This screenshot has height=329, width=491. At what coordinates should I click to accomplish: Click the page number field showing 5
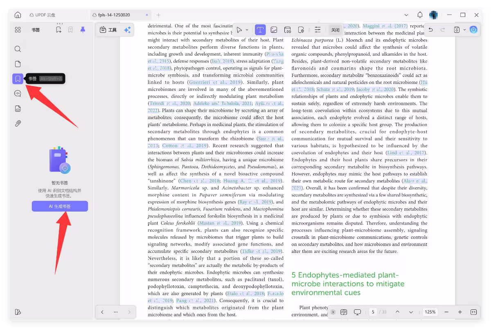click(x=373, y=312)
